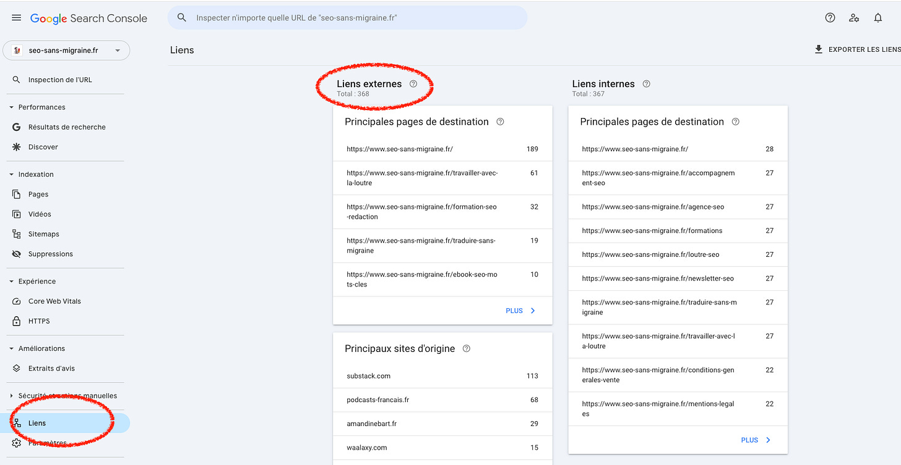Open external row ebook-seo-mots-cles
The image size is (901, 465).
pos(442,280)
